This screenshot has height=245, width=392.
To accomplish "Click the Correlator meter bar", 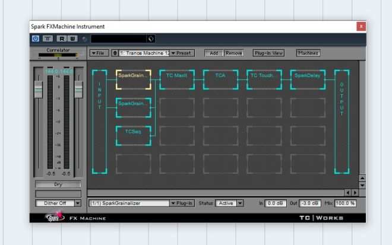I will click(58, 55).
